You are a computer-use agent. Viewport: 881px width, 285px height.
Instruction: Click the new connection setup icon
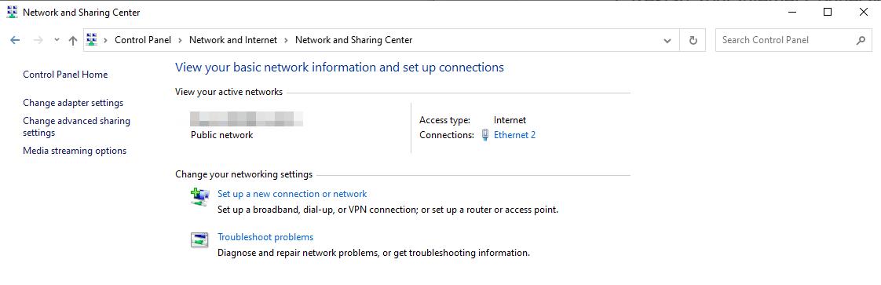(199, 197)
